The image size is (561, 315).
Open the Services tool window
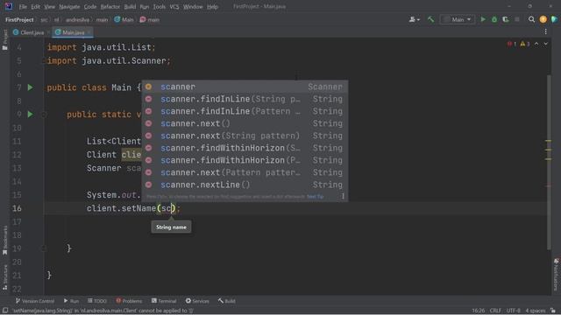[197, 301]
